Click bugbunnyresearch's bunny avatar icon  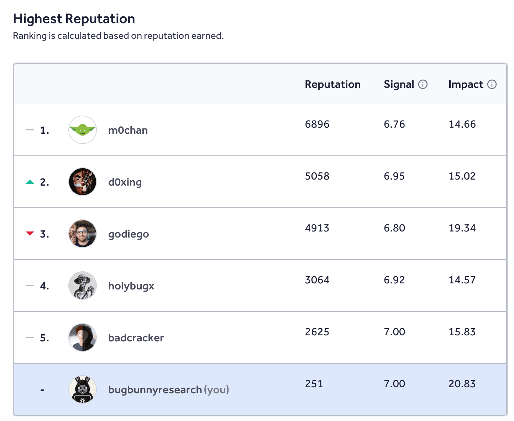tap(82, 389)
